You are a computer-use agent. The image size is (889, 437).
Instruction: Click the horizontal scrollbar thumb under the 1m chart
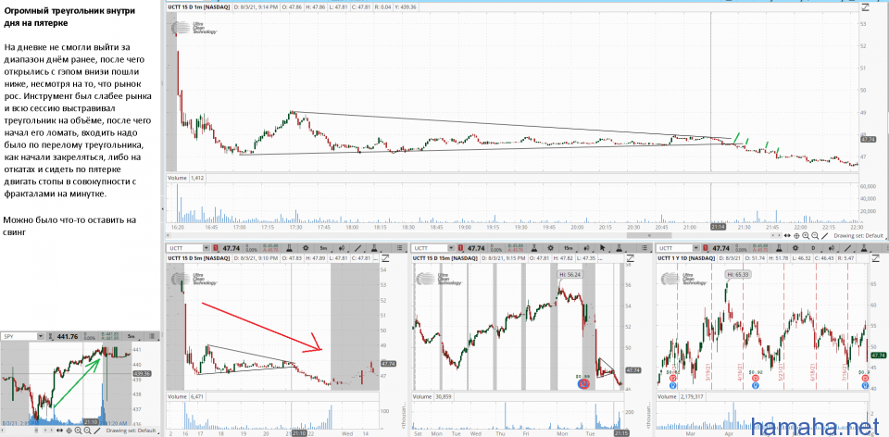point(651,236)
